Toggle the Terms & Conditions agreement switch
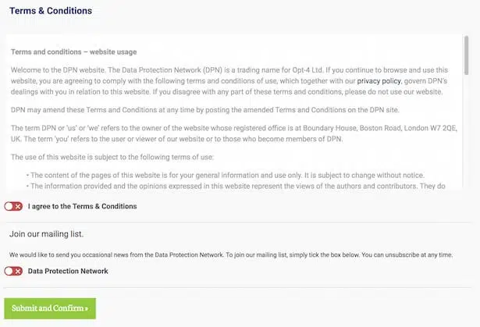The width and height of the screenshot is (480, 327). point(12,207)
